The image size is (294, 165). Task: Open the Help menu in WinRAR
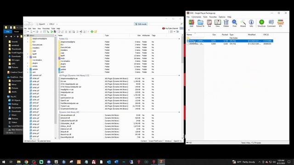[229, 17]
